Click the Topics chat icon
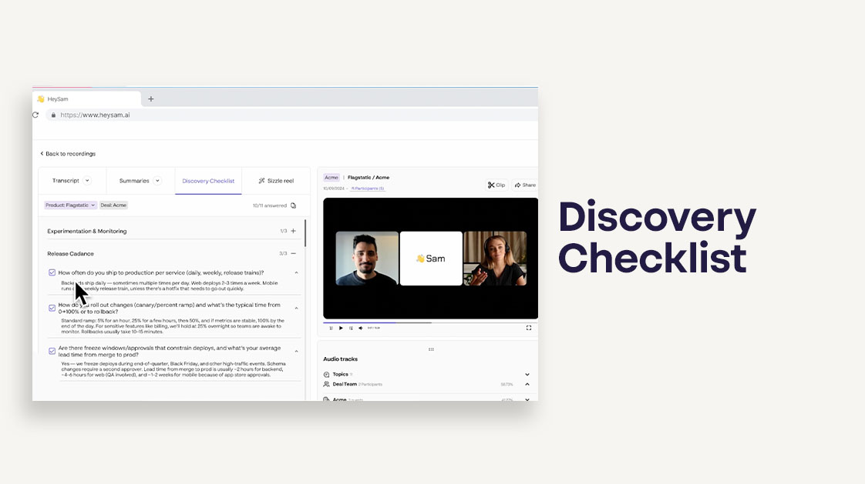This screenshot has width=865, height=484. point(327,375)
